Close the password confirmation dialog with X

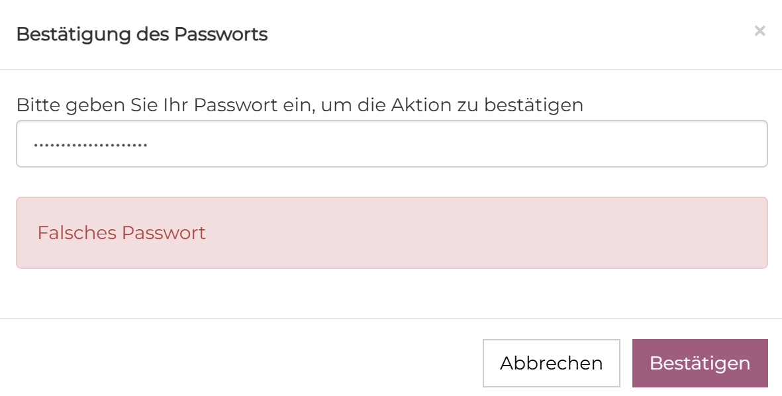point(759,30)
